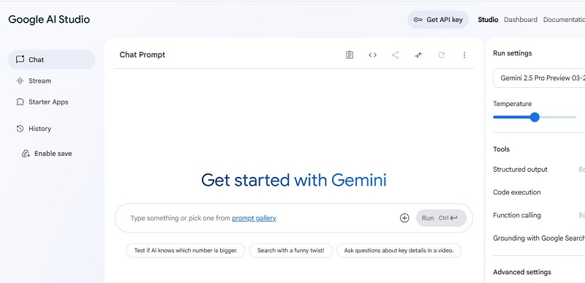Click the History clock icon
This screenshot has height=283, width=585.
click(x=20, y=129)
